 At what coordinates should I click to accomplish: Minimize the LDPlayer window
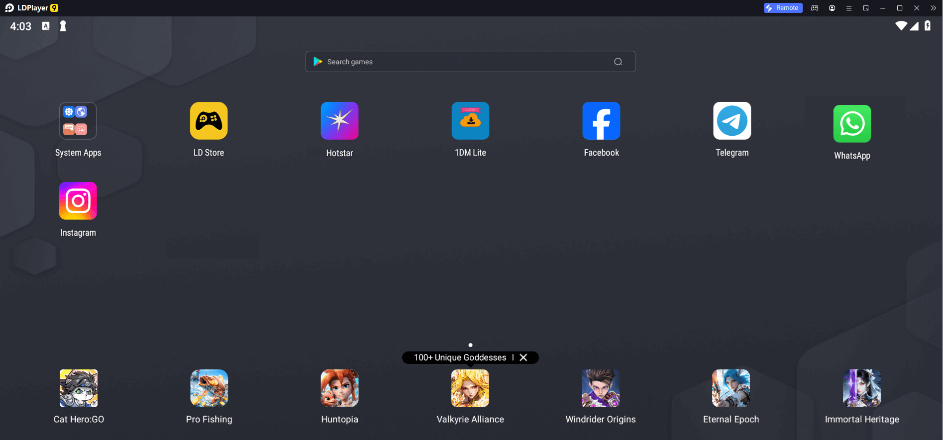883,8
